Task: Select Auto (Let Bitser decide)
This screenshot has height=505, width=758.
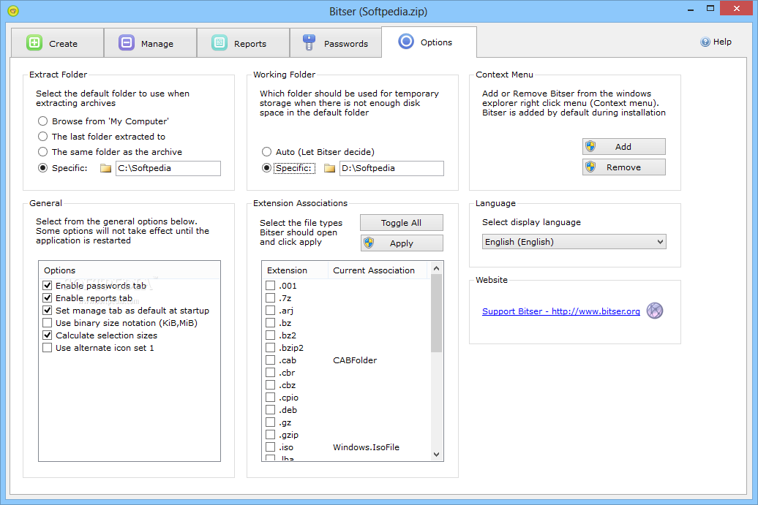Action: (x=267, y=152)
